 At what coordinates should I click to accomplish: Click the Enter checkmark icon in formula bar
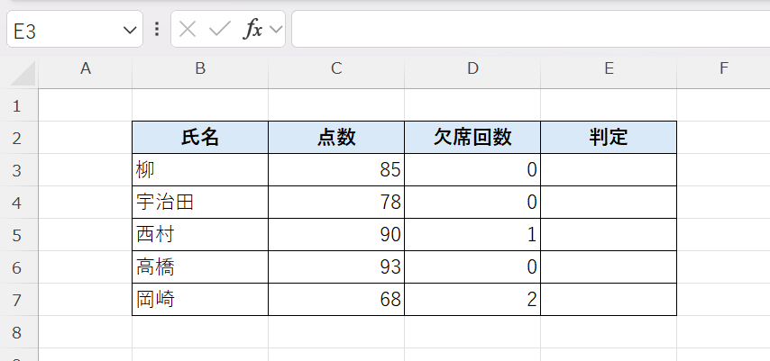219,30
